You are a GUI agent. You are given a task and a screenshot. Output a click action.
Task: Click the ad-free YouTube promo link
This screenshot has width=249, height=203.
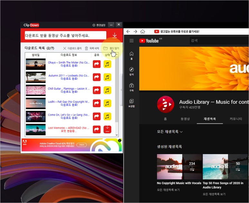(x=177, y=32)
